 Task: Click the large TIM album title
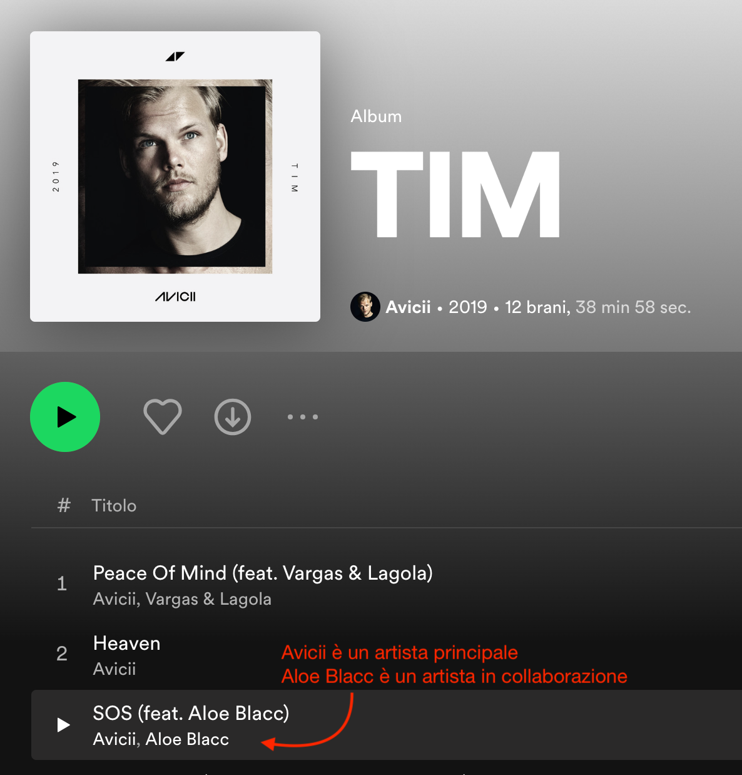(456, 195)
